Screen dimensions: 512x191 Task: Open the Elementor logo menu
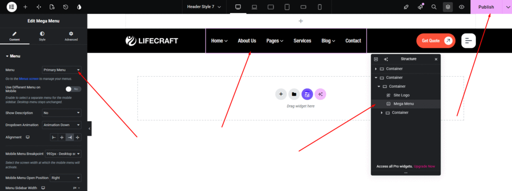pyautogui.click(x=11, y=7)
